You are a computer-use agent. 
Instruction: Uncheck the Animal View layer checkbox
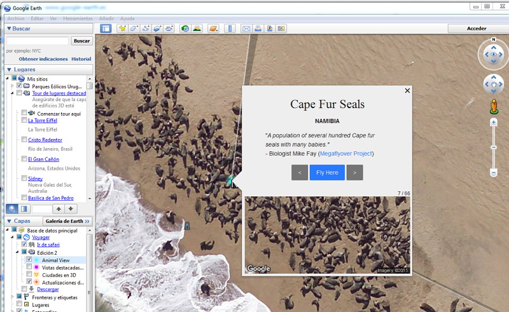[x=29, y=259]
